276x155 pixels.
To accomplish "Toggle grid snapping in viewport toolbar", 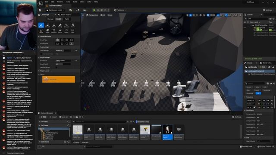I will coord(208,15).
